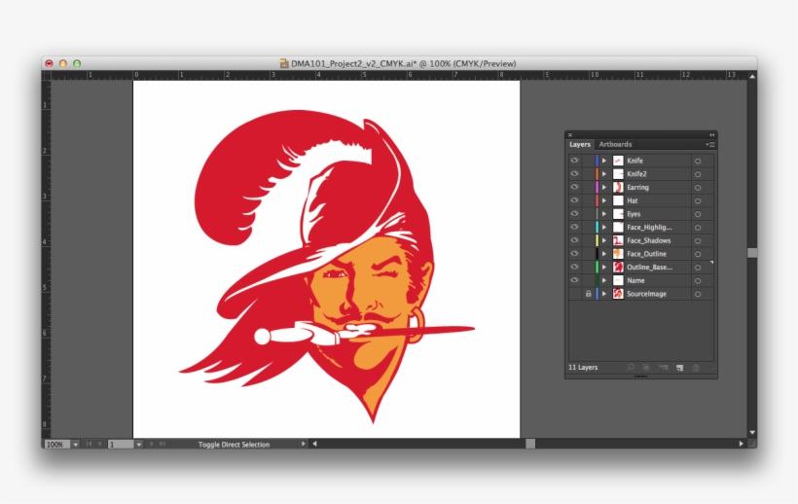
Task: Click target circle of Knife2 layer
Action: 698,174
